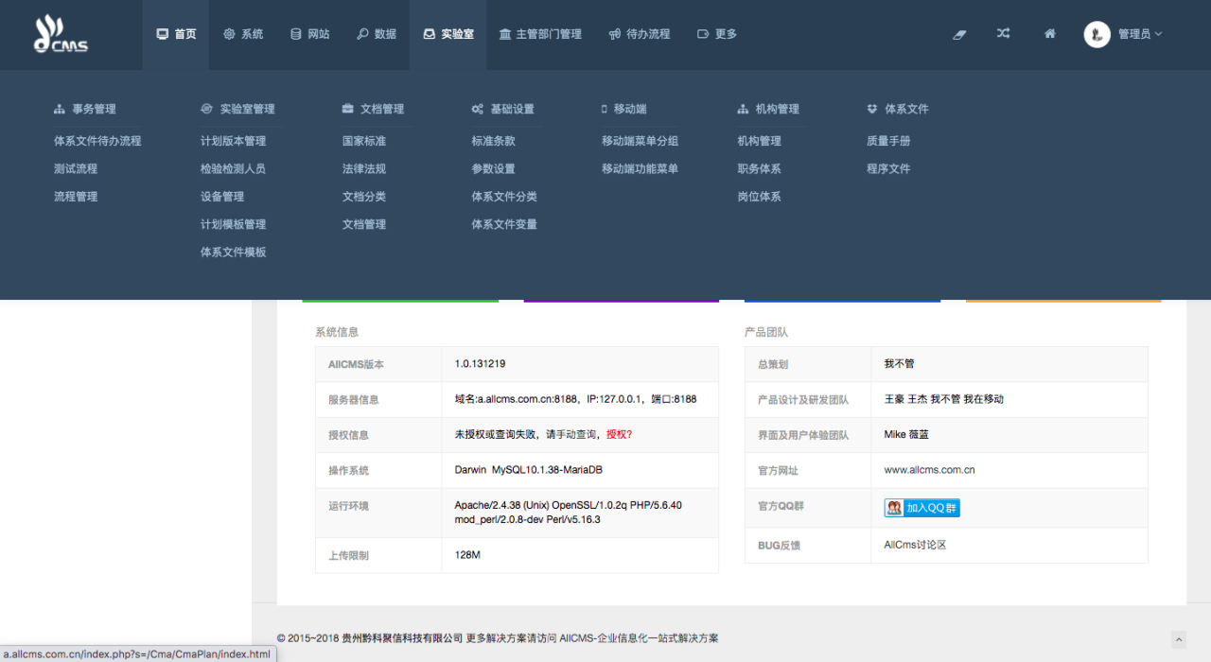
Task: Click the scroll-to-top arrow at bottom right
Action: (1178, 639)
